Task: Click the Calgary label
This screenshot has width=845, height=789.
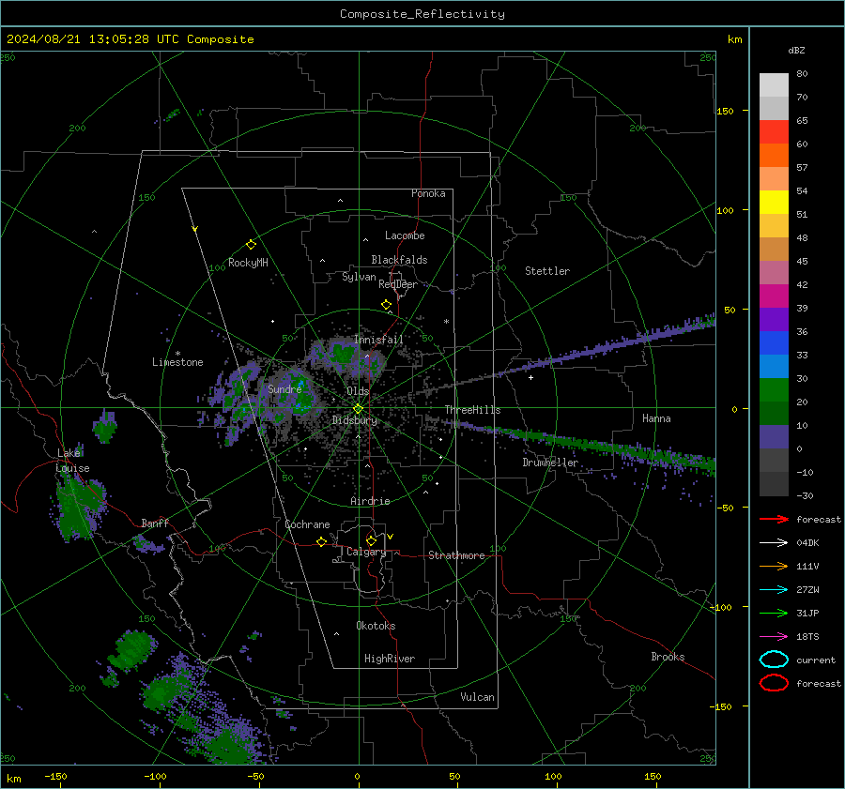Action: click(x=366, y=552)
